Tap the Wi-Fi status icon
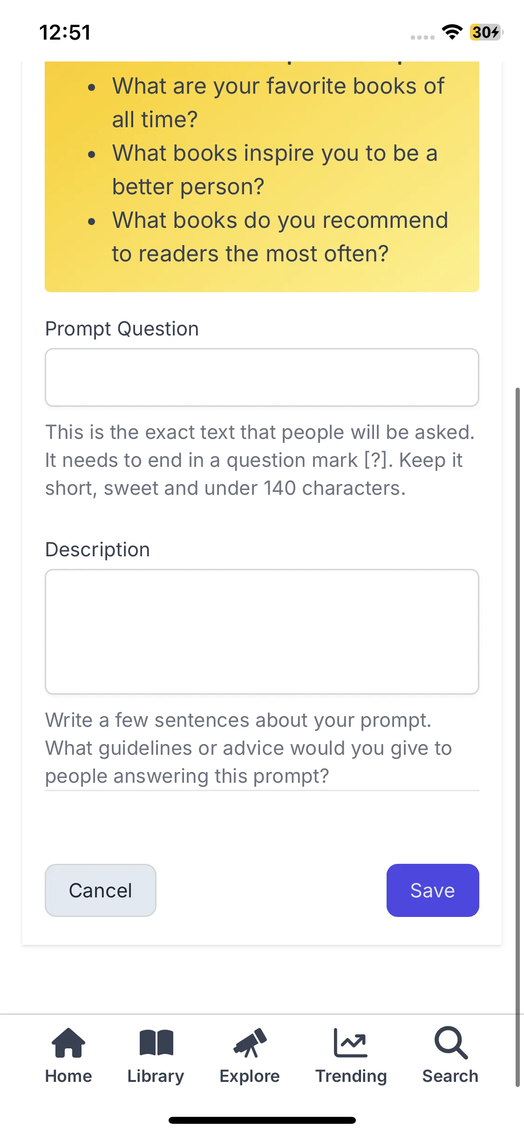The image size is (524, 1135). [452, 32]
